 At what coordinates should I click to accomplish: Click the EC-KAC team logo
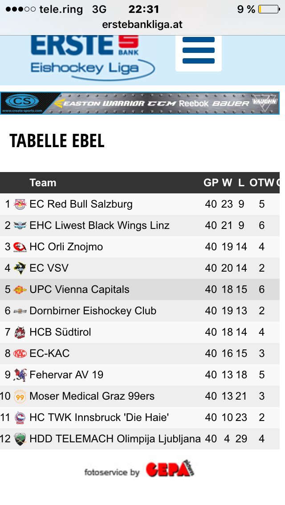tap(20, 354)
